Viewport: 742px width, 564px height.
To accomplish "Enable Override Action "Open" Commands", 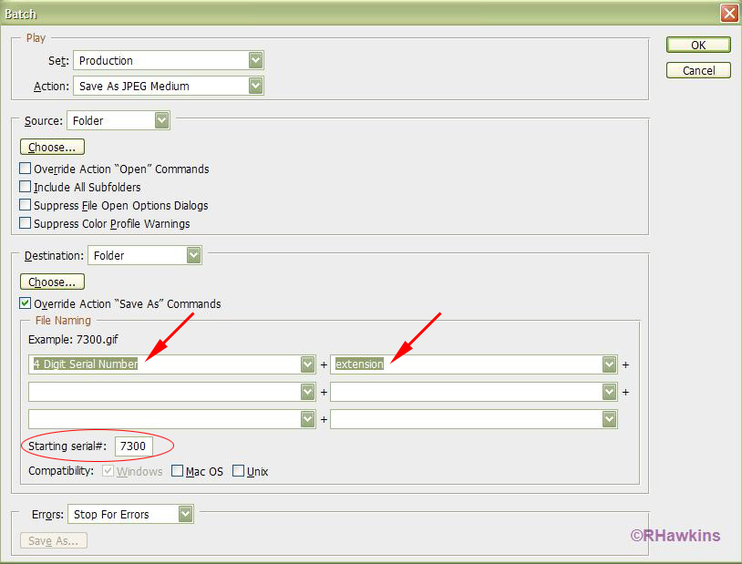I will [26, 169].
